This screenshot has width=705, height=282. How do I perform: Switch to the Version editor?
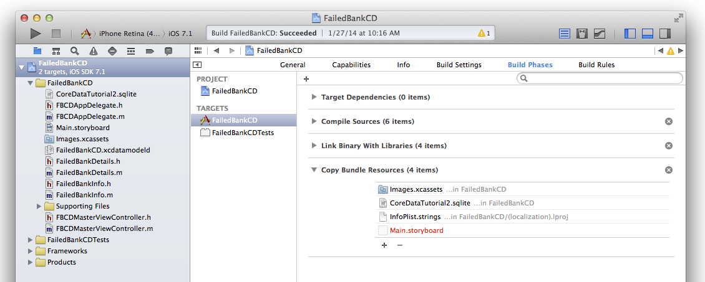click(x=600, y=33)
